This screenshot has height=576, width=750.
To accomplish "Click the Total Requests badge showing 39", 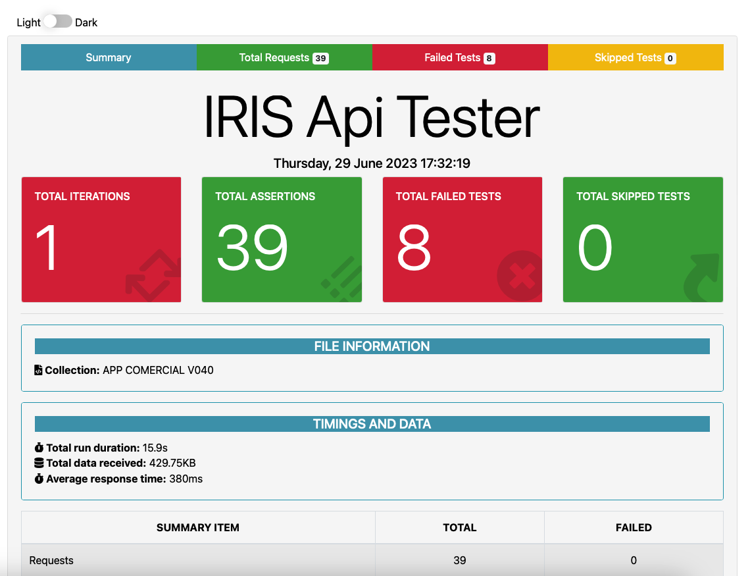I will coord(320,58).
